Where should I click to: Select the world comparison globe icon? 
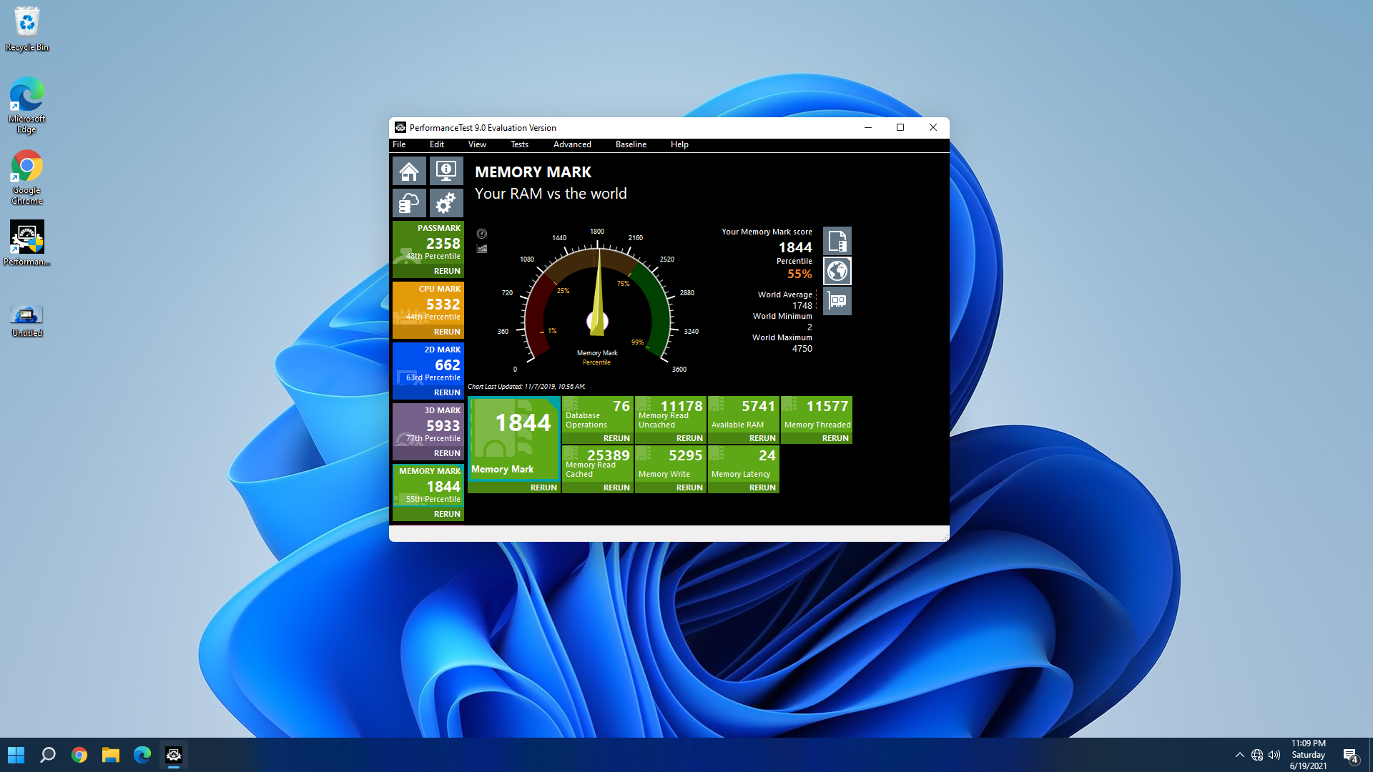(837, 271)
